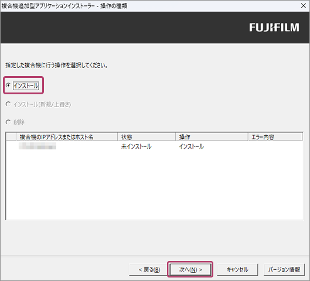Close the installer window with X

click(x=304, y=6)
